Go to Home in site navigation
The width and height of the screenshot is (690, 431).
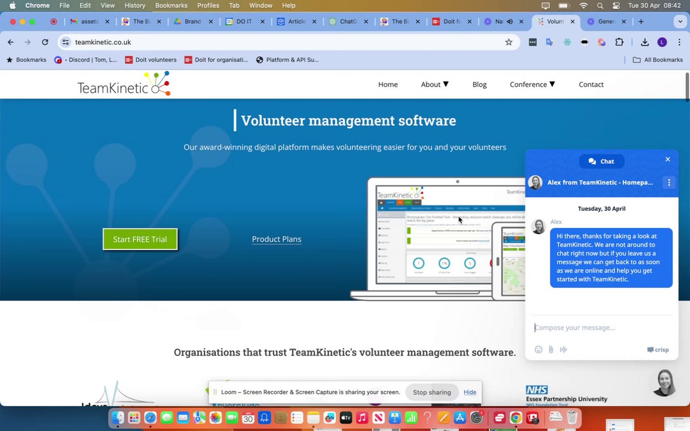pos(388,85)
